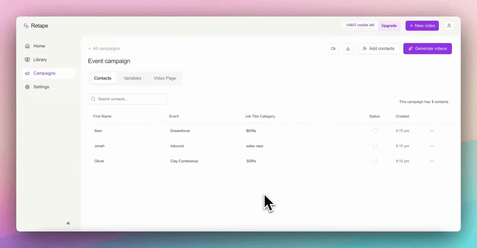Click the Created column header
477x248 pixels.
(x=402, y=116)
